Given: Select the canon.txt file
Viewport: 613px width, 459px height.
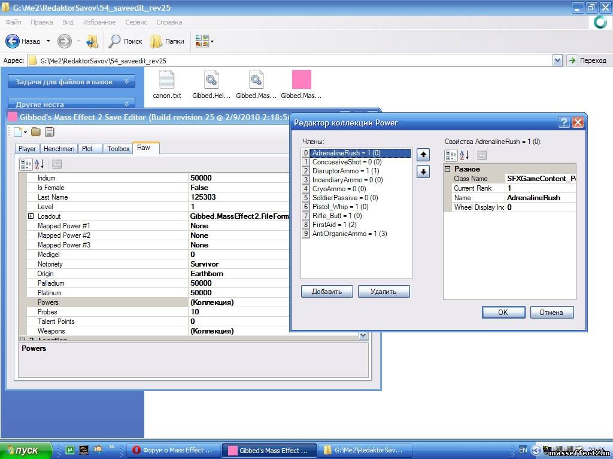Looking at the screenshot, I should [167, 85].
